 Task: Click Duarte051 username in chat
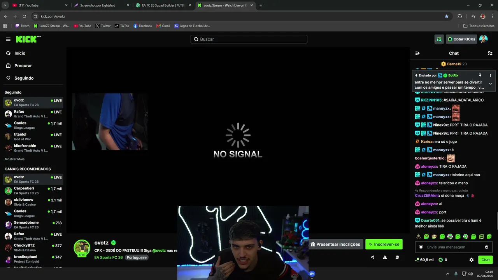(x=430, y=220)
